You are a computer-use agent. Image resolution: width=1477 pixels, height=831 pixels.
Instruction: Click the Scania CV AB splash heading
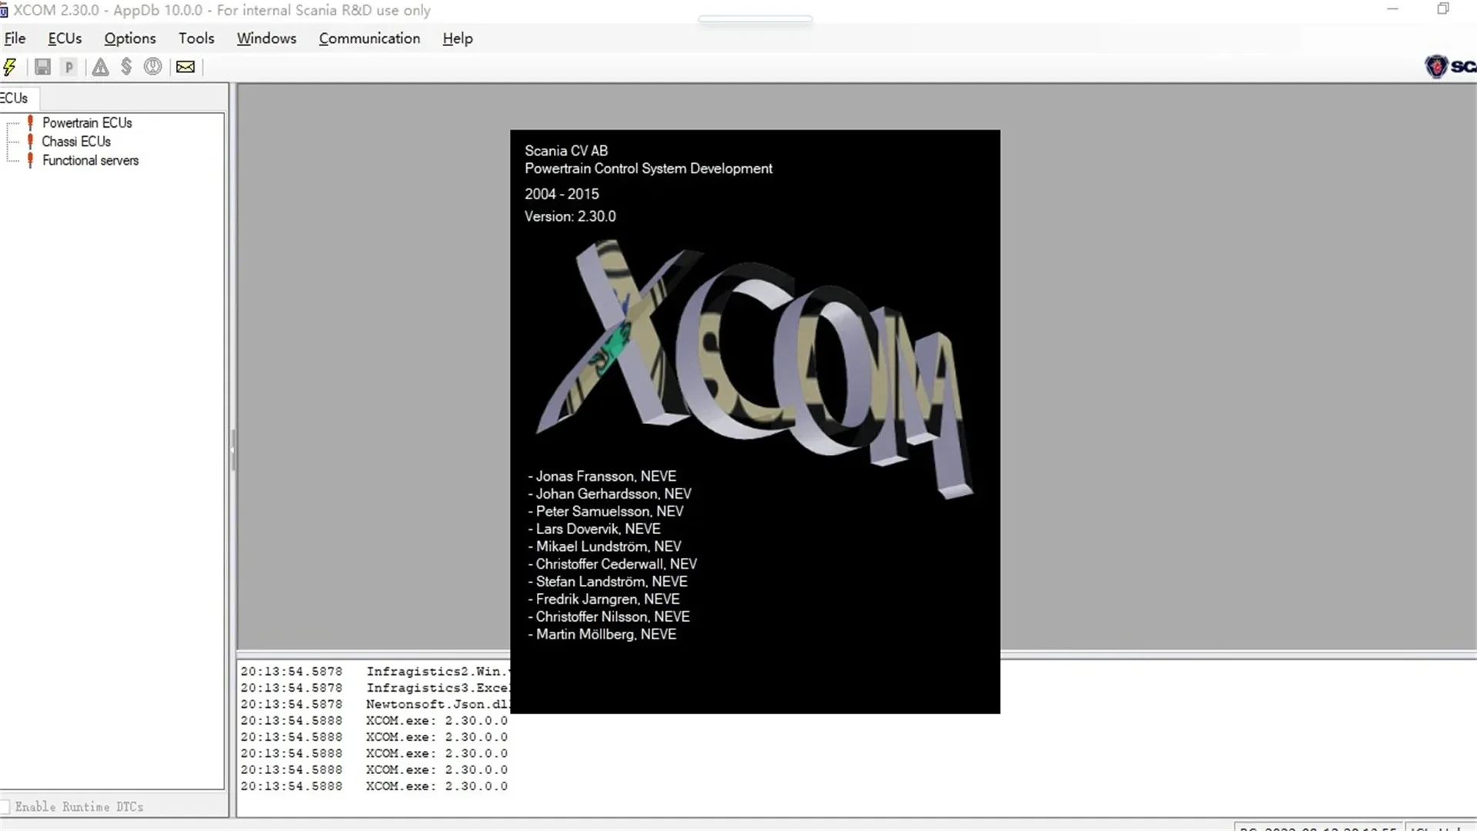point(566,151)
